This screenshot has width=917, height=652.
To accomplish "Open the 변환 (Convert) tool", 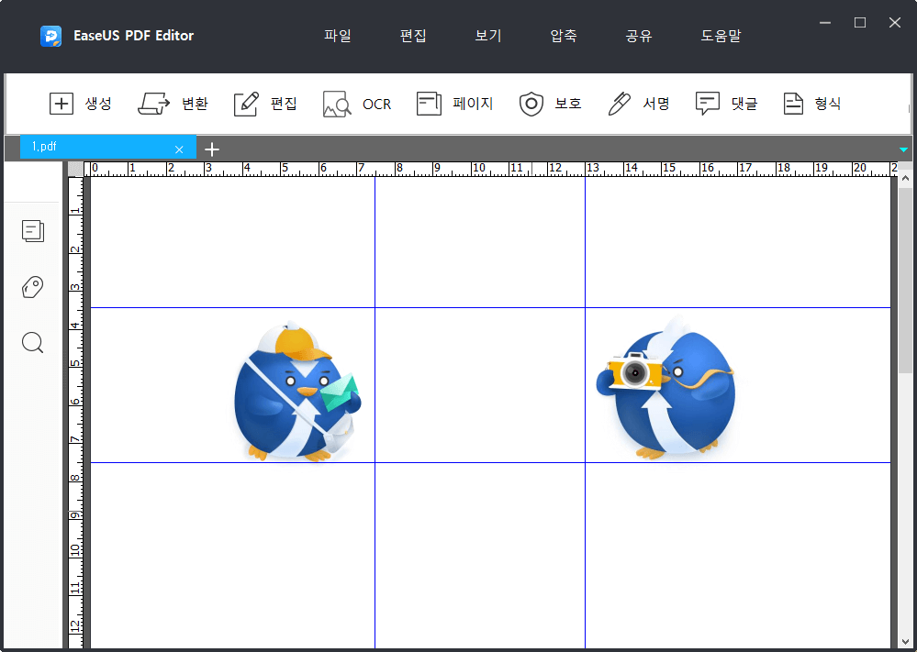I will pos(173,103).
